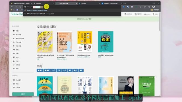Click the green create shelf button
182x102 pixels.
click(23, 94)
